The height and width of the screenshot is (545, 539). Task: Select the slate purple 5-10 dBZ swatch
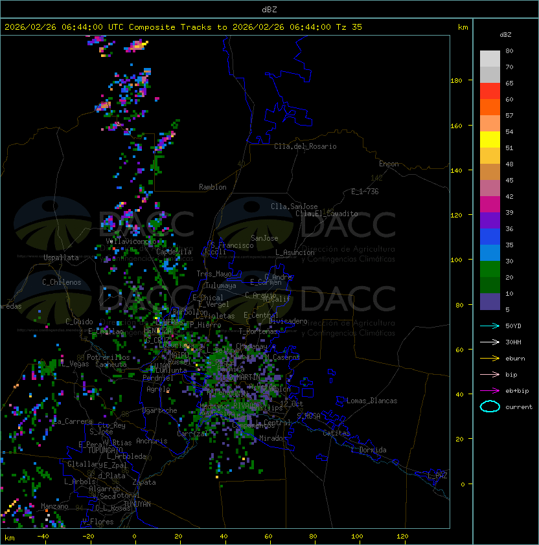click(x=490, y=301)
